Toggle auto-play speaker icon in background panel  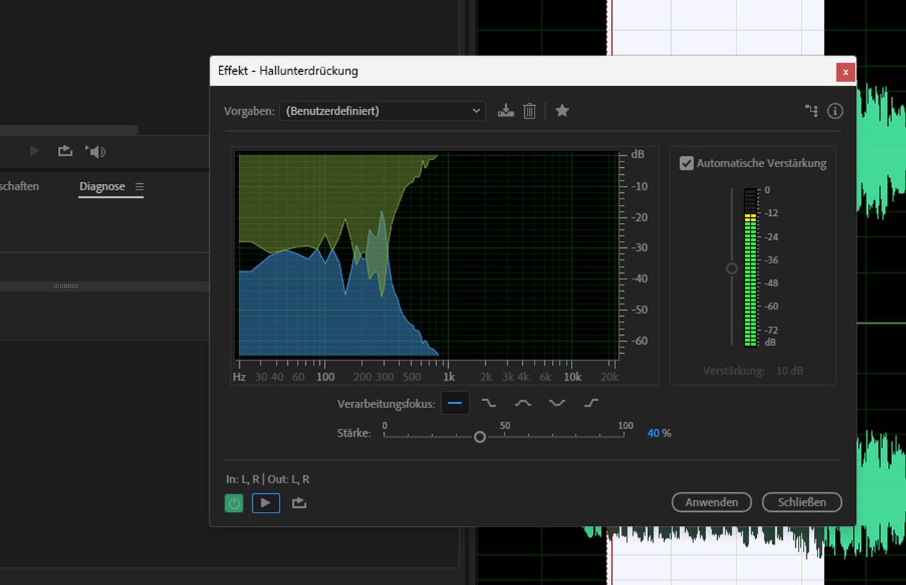(x=95, y=151)
